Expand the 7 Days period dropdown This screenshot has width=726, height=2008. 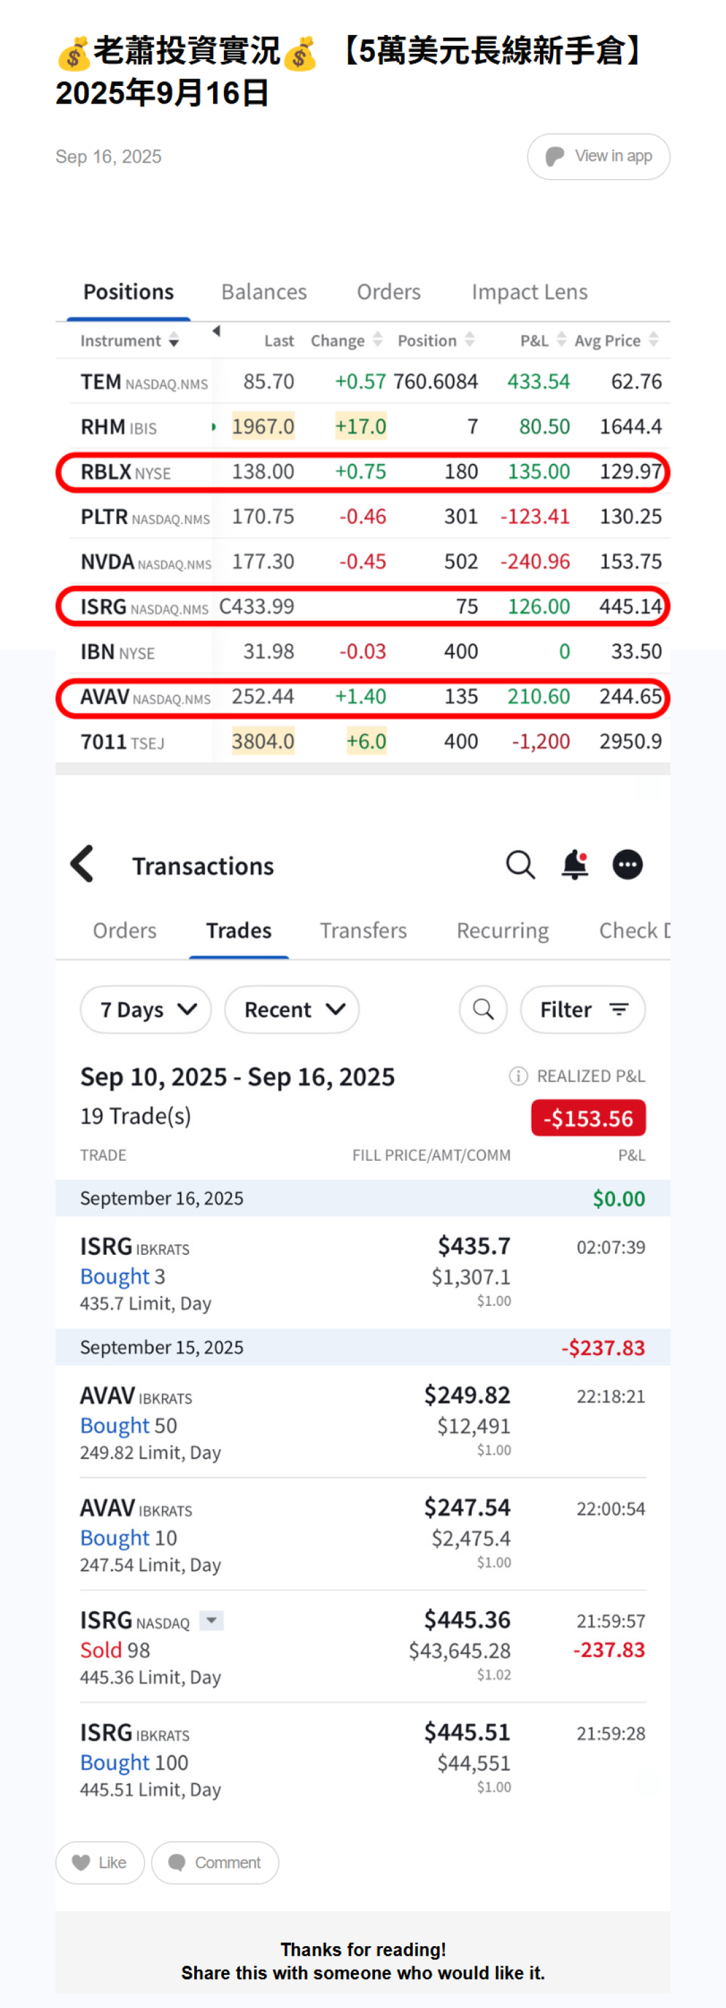point(146,1009)
